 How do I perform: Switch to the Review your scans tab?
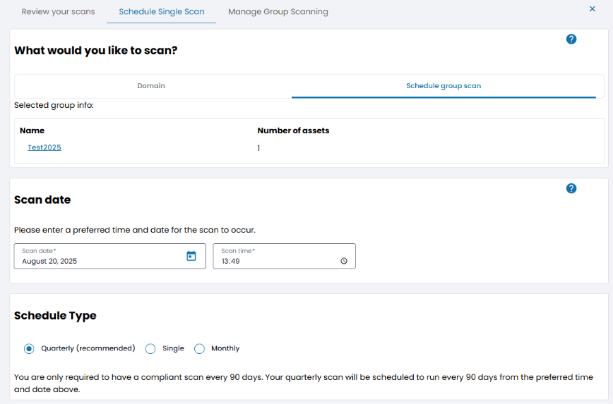pyautogui.click(x=58, y=12)
